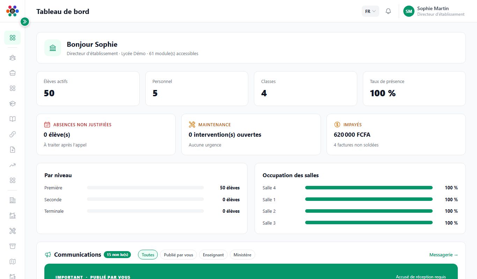Image resolution: width=477 pixels, height=279 pixels.
Task: Click the 4 factures non soldées text
Action: (356, 145)
